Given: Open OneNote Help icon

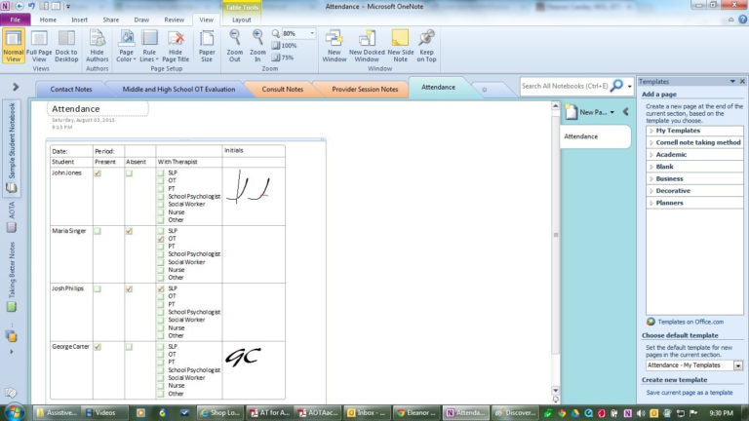Looking at the screenshot, I should click(742, 19).
